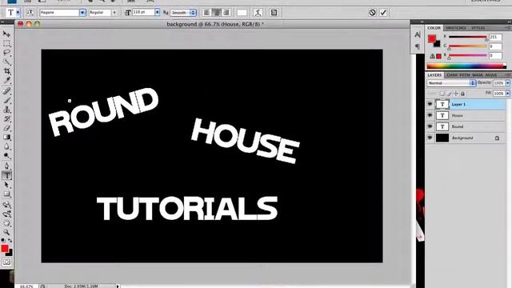Select the Gradient tool
512x288 pixels.
pos(6,137)
